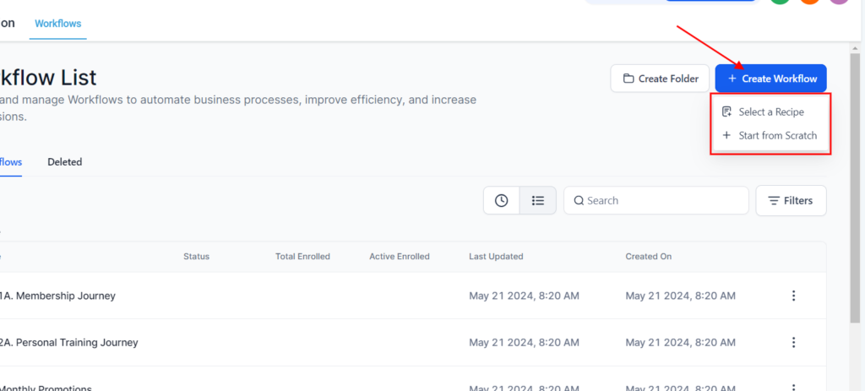This screenshot has height=391, width=865.
Task: Click the green avatar circle at top
Action: tap(780, 3)
